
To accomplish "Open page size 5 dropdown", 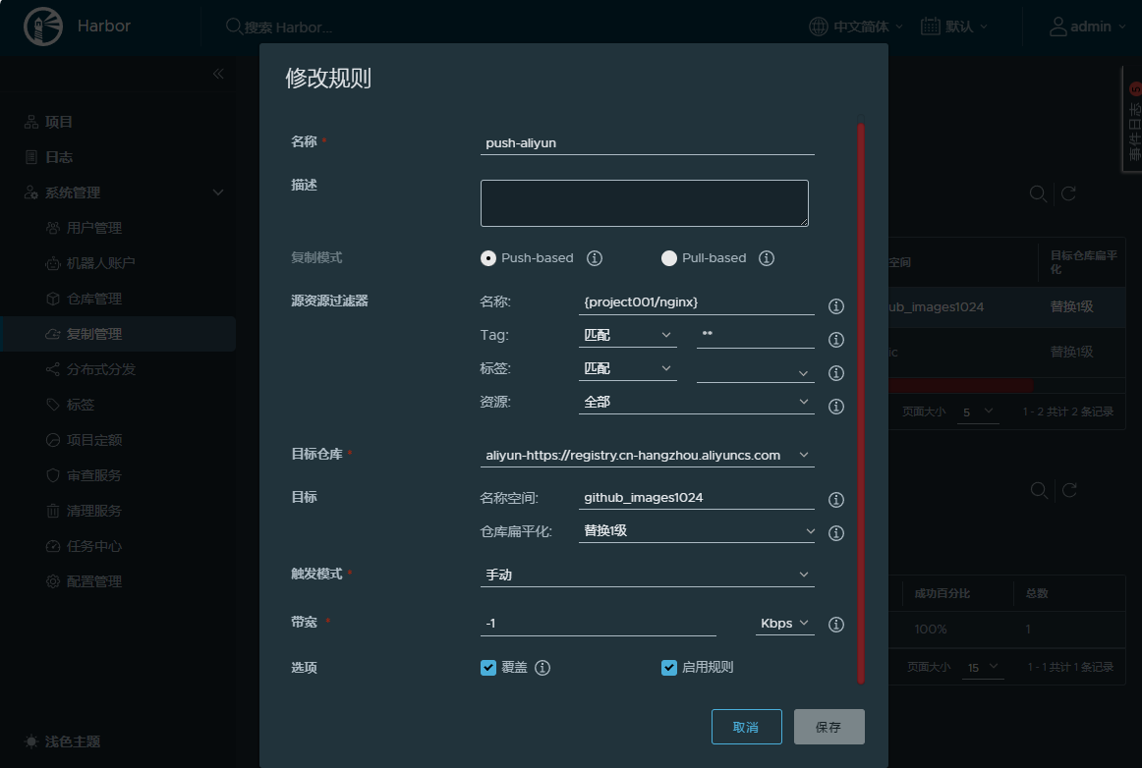I will click(x=978, y=412).
